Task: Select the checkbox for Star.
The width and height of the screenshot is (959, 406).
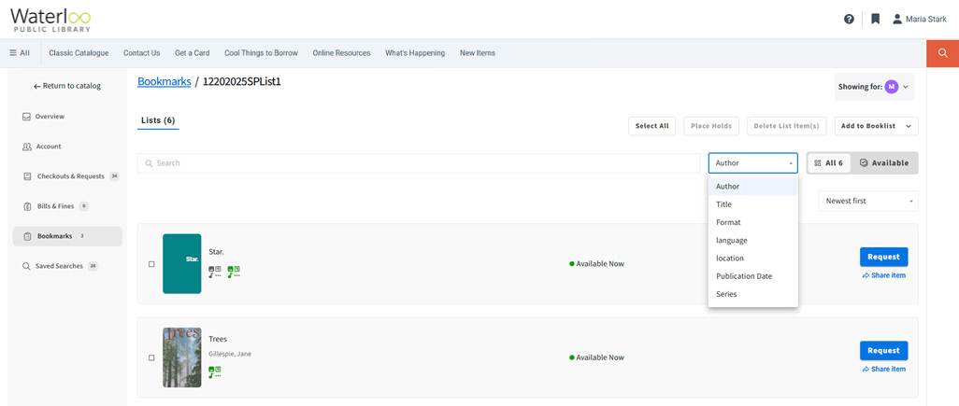Action: pyautogui.click(x=151, y=264)
